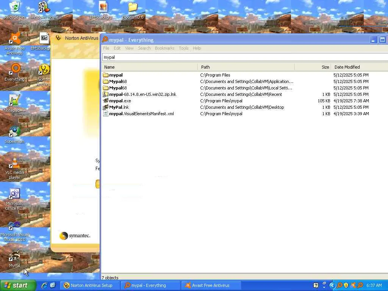Click the 4/19/2025 7:38 AM date cell
This screenshot has height=291, width=388.
coord(351,101)
